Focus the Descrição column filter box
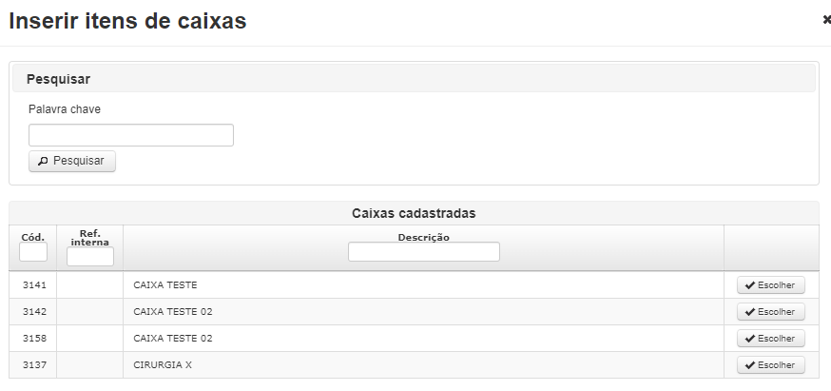Viewport: 831px width, 391px height. coord(424,252)
